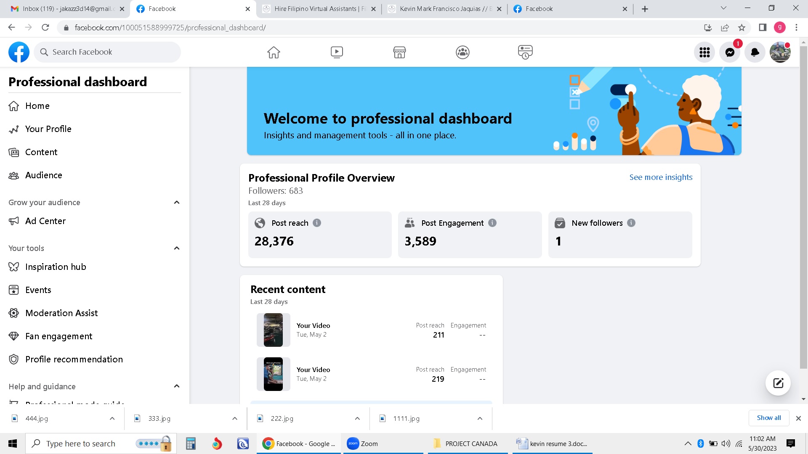Open Messenger chats icon
Viewport: 808px width, 454px height.
coord(730,52)
